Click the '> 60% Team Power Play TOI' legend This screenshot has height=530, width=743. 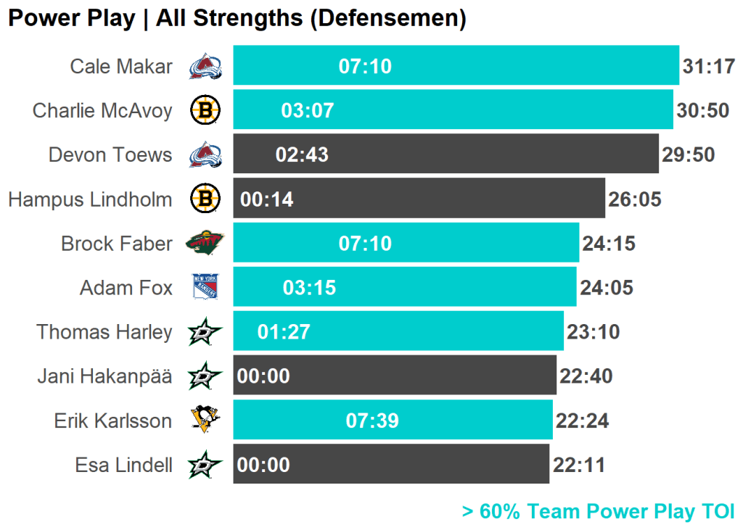pyautogui.click(x=598, y=512)
